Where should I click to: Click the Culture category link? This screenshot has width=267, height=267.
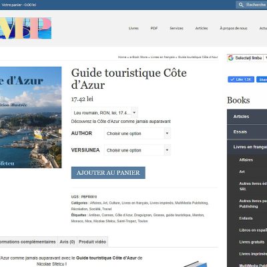click(x=115, y=203)
